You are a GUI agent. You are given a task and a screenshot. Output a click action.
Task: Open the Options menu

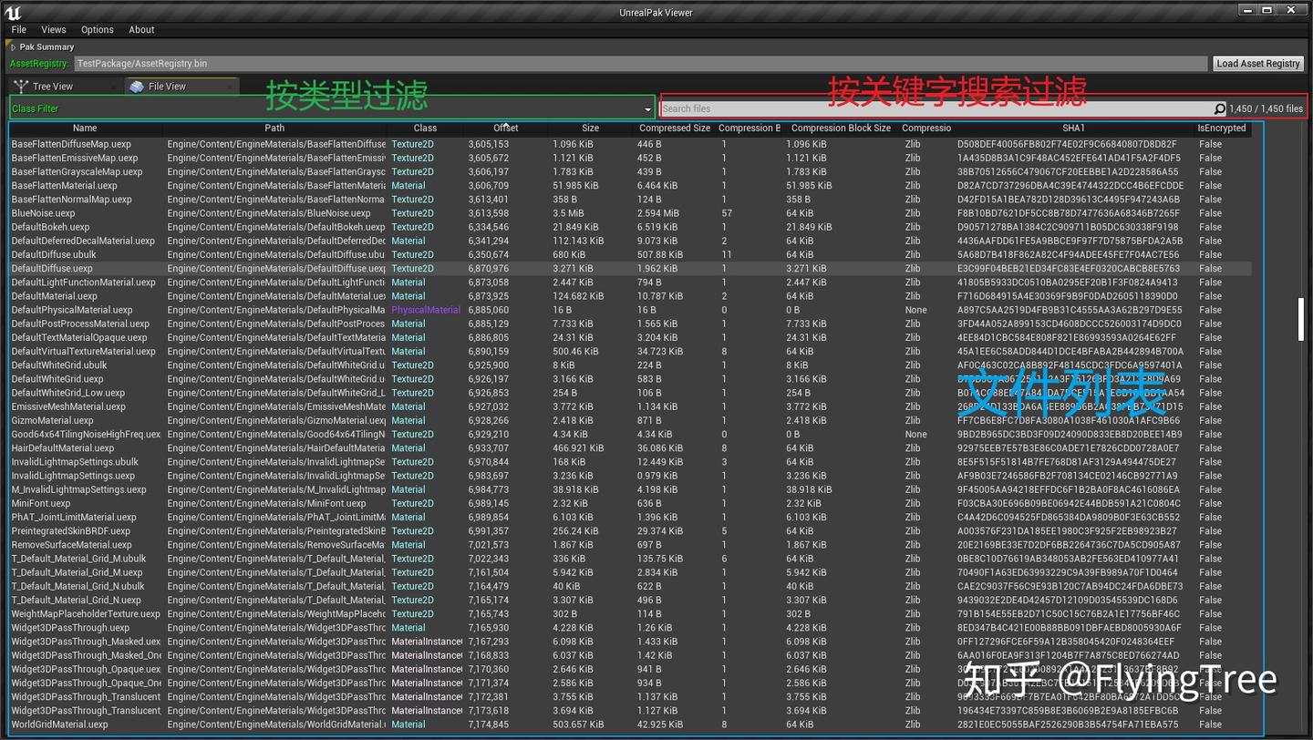click(97, 29)
